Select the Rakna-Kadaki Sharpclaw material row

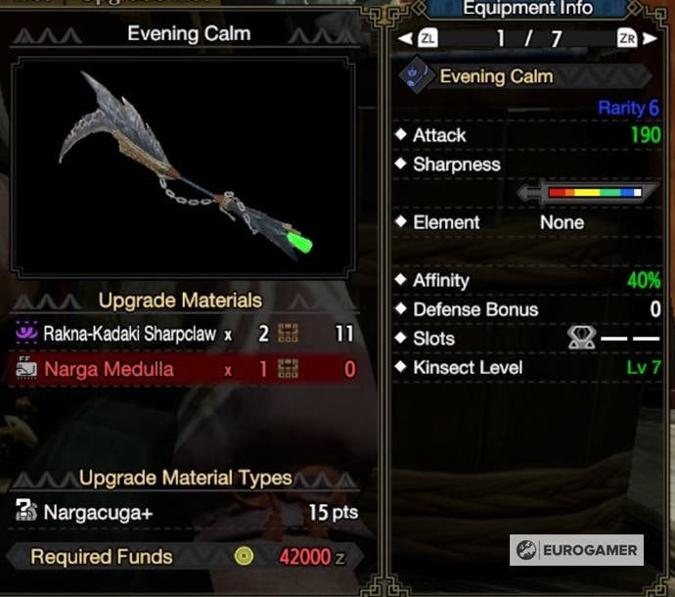coord(183,333)
